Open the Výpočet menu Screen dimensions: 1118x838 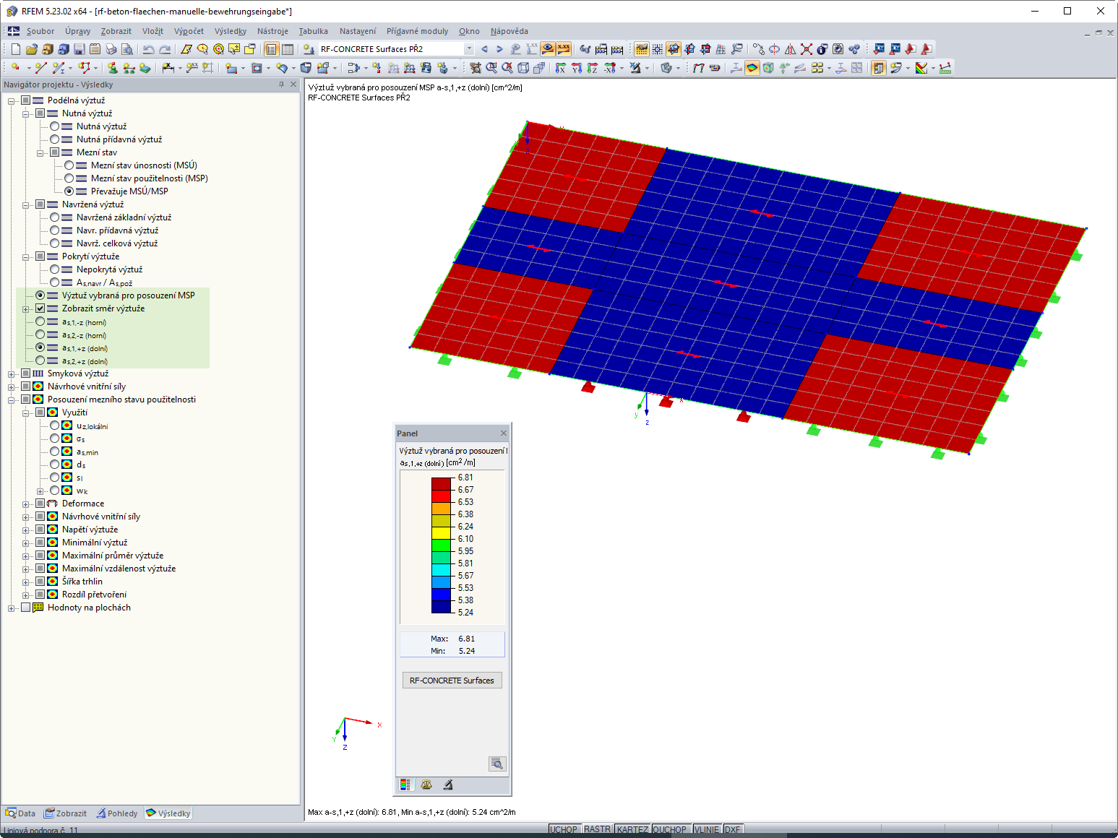tap(189, 31)
